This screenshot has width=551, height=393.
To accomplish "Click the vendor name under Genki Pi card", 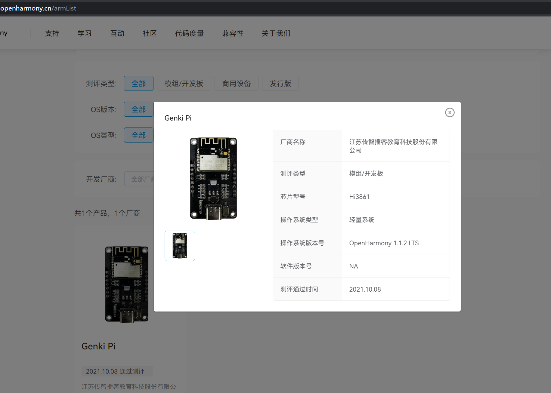I will point(129,387).
